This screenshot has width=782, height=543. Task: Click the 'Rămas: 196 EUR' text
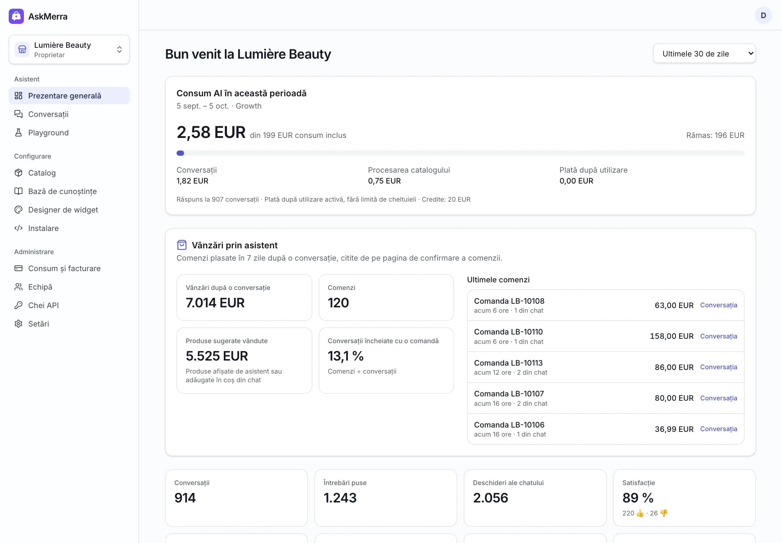click(715, 135)
